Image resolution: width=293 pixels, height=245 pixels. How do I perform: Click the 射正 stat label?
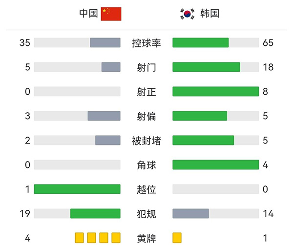coord(146,92)
